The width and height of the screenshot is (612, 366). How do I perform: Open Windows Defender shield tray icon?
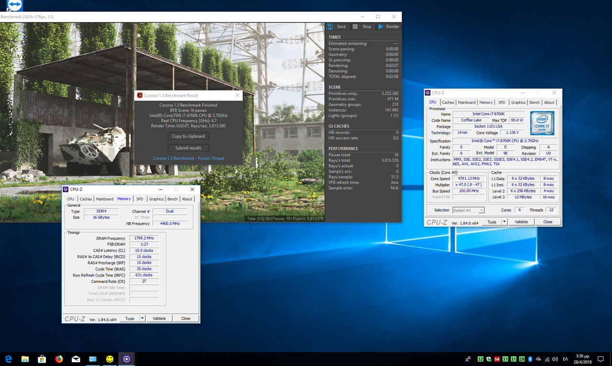tap(489, 359)
